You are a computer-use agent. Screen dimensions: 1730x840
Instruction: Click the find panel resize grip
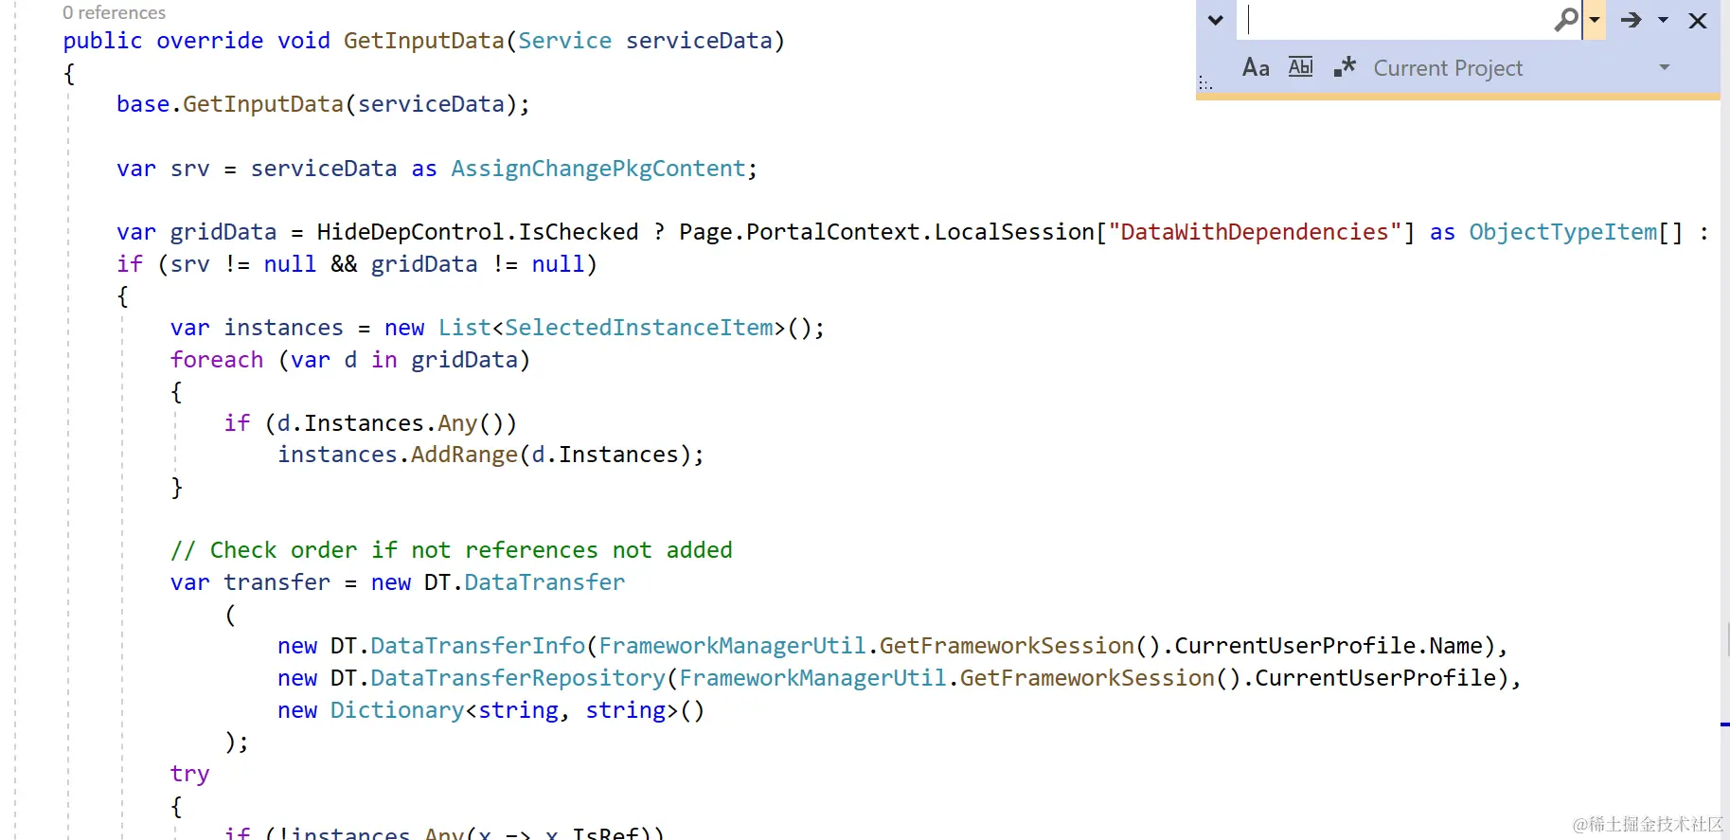tap(1204, 83)
